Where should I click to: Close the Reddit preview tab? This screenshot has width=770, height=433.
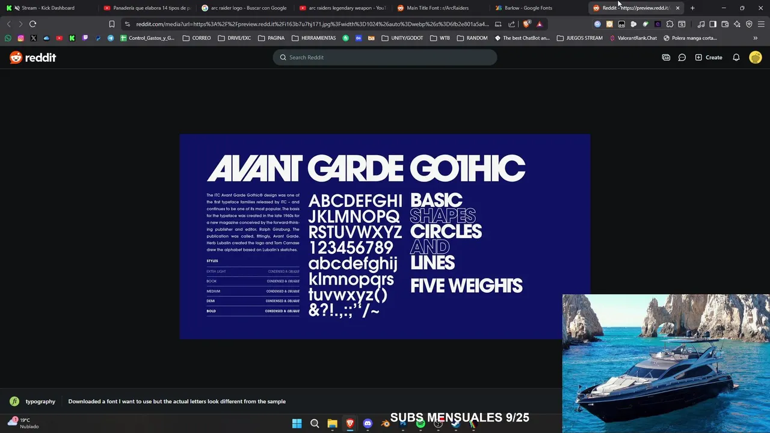(x=677, y=8)
